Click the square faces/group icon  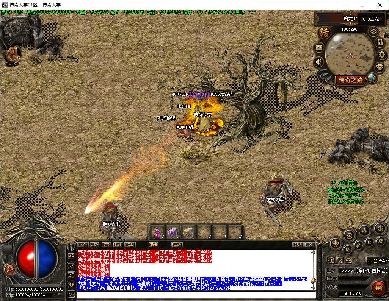(331, 260)
